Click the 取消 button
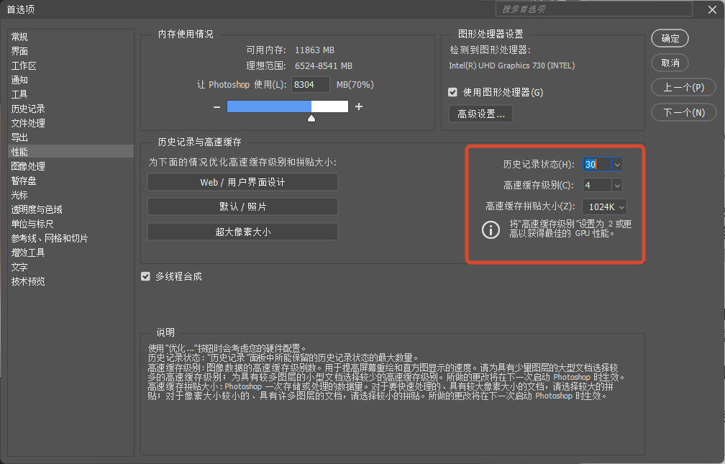Image resolution: width=725 pixels, height=464 pixels. click(x=670, y=63)
